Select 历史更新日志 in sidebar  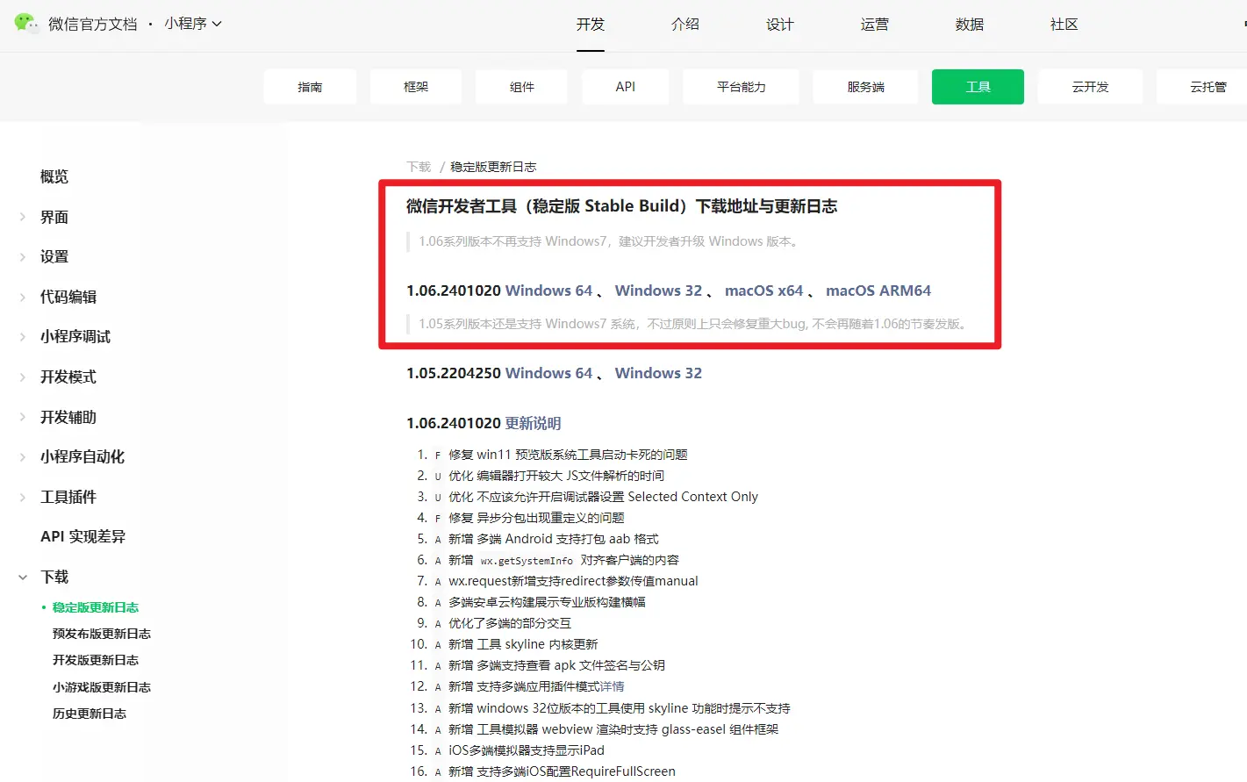click(90, 714)
